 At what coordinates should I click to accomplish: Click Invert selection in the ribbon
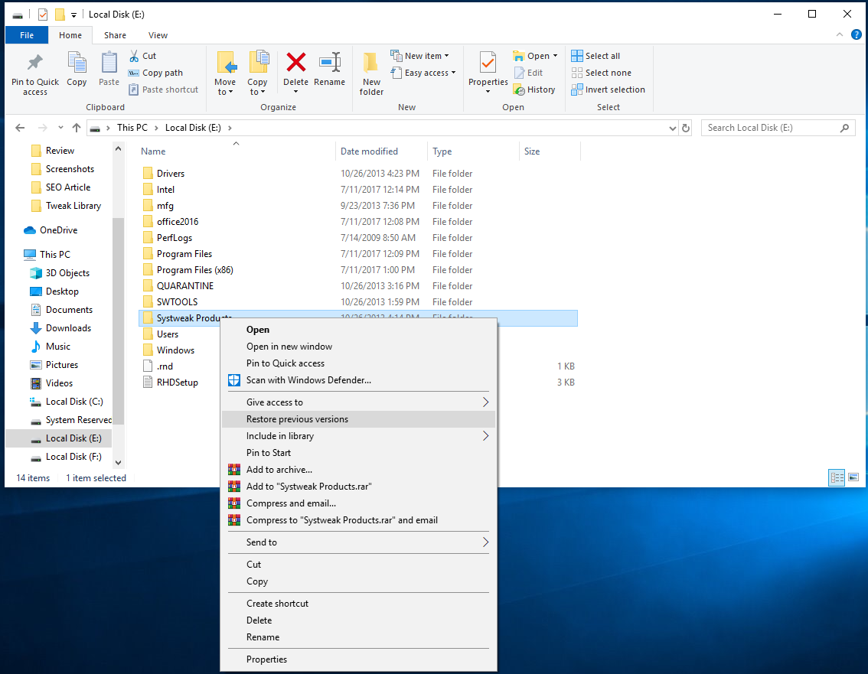click(x=608, y=90)
